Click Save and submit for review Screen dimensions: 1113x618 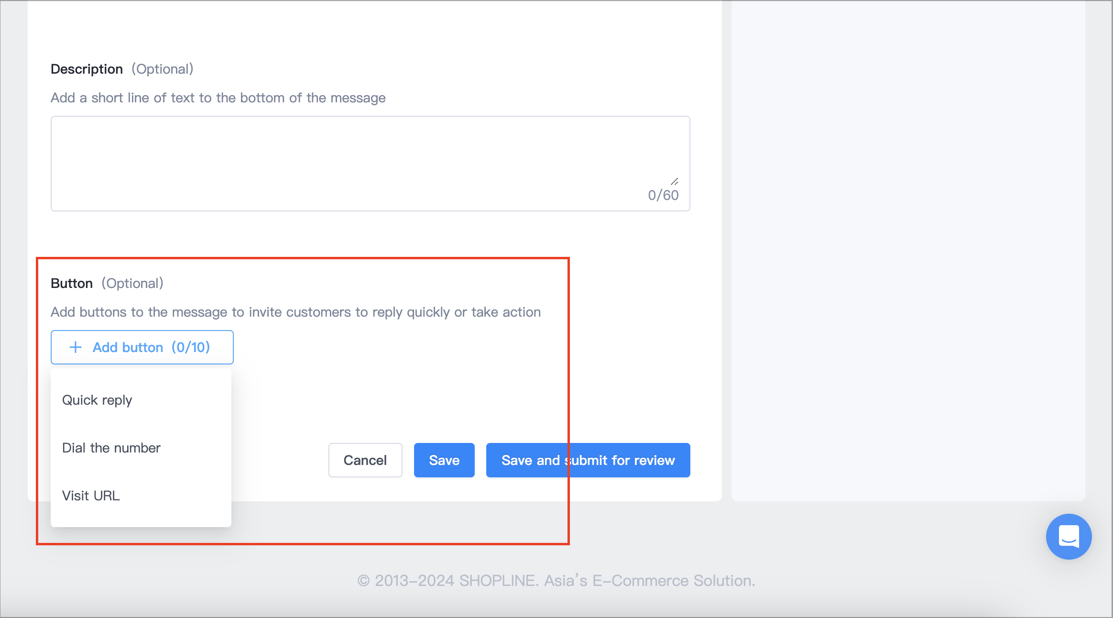[588, 460]
